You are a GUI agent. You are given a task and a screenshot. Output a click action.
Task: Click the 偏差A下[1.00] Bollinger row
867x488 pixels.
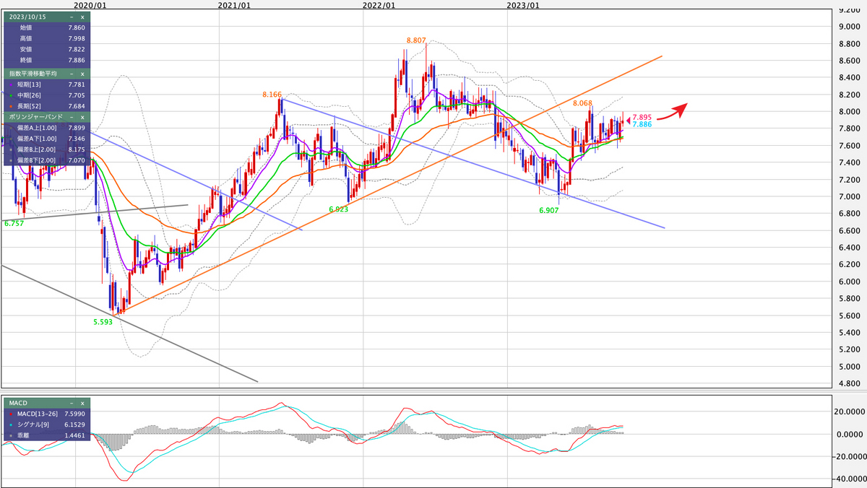[46, 138]
